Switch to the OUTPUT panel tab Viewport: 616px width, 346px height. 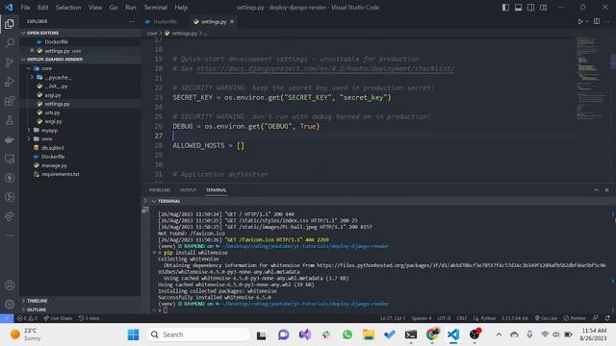(x=188, y=190)
